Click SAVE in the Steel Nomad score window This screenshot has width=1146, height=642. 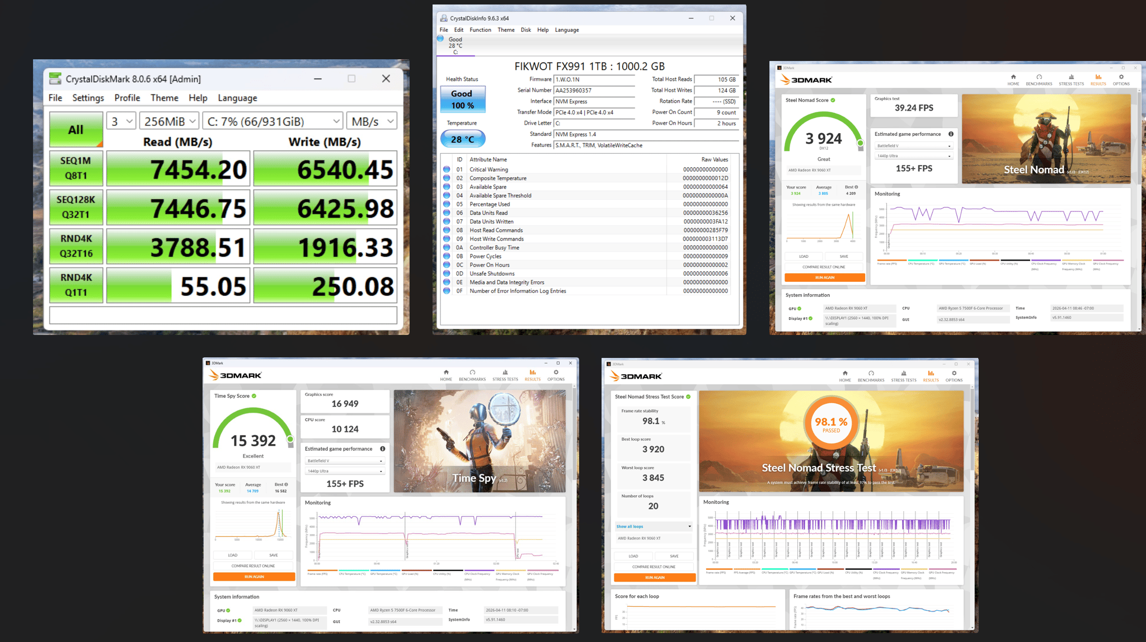click(x=844, y=256)
